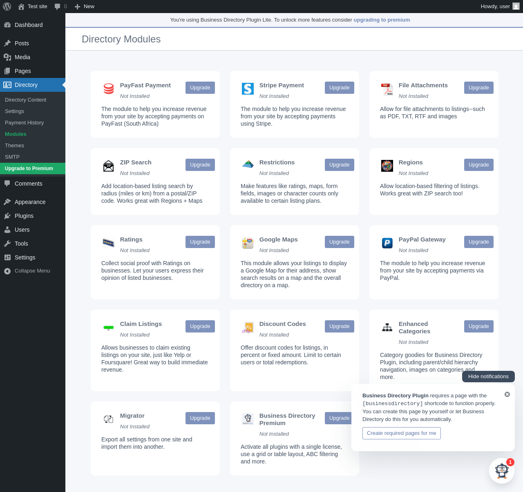Select the Directory menu item
Viewport: 523px width, 492px height.
pyautogui.click(x=33, y=85)
